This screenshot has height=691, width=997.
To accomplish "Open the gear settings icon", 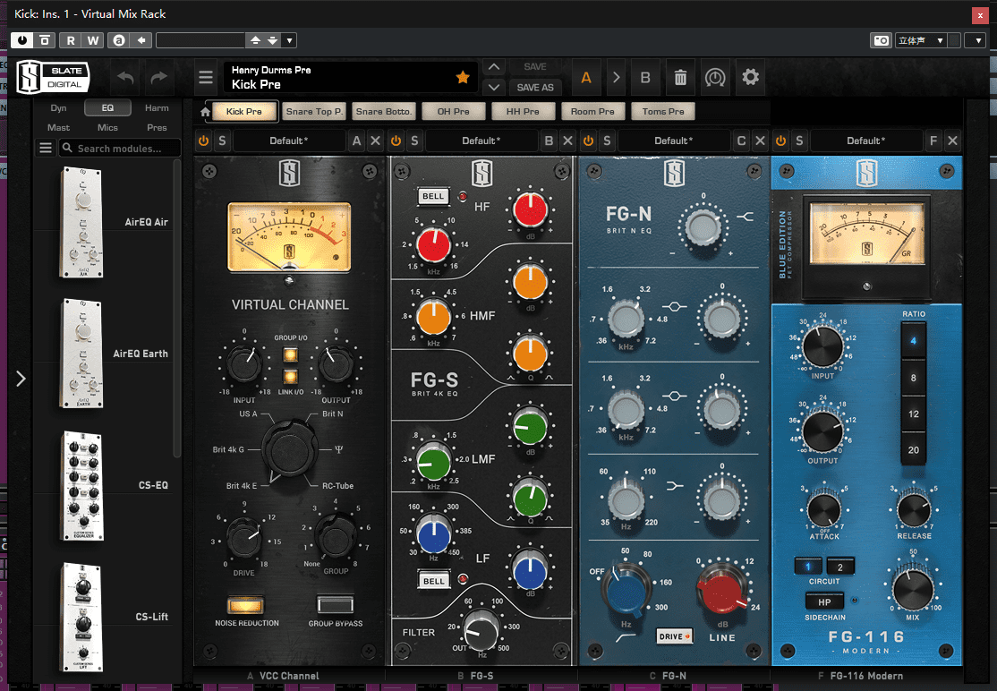I will [x=750, y=78].
